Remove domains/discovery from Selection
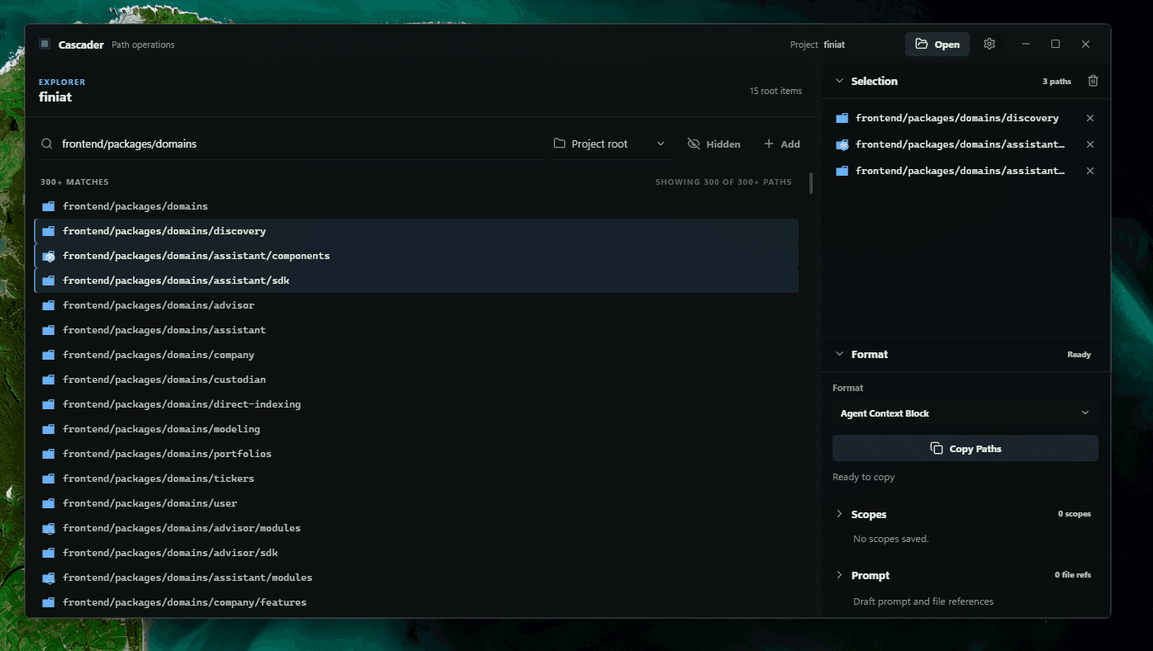1153x651 pixels. (x=1090, y=118)
